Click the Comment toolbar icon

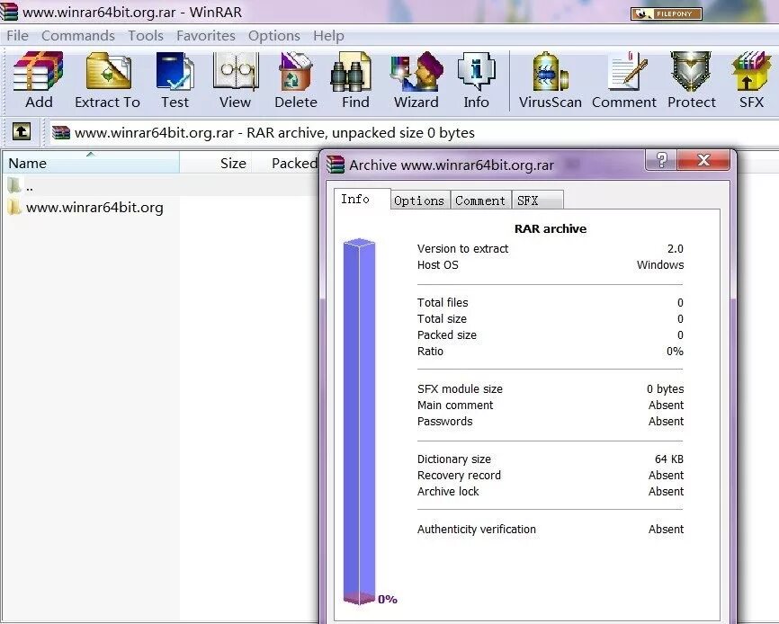[628, 72]
